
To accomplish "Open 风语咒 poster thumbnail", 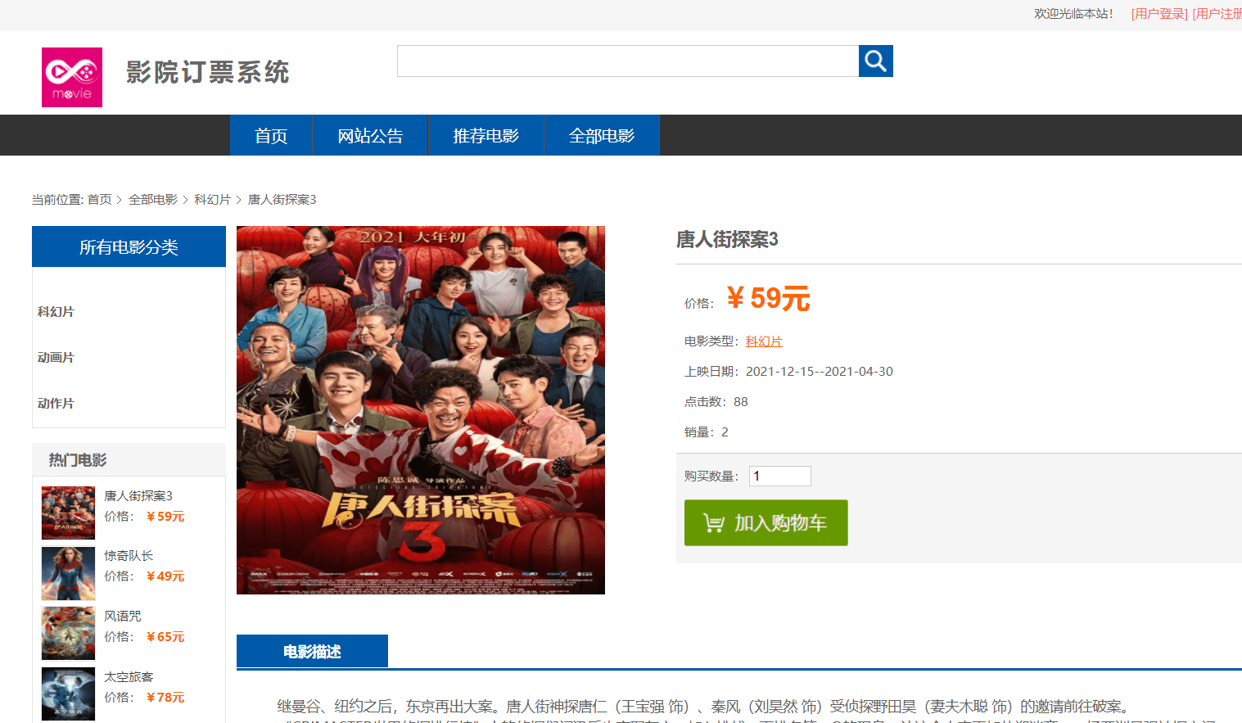I will (x=68, y=633).
